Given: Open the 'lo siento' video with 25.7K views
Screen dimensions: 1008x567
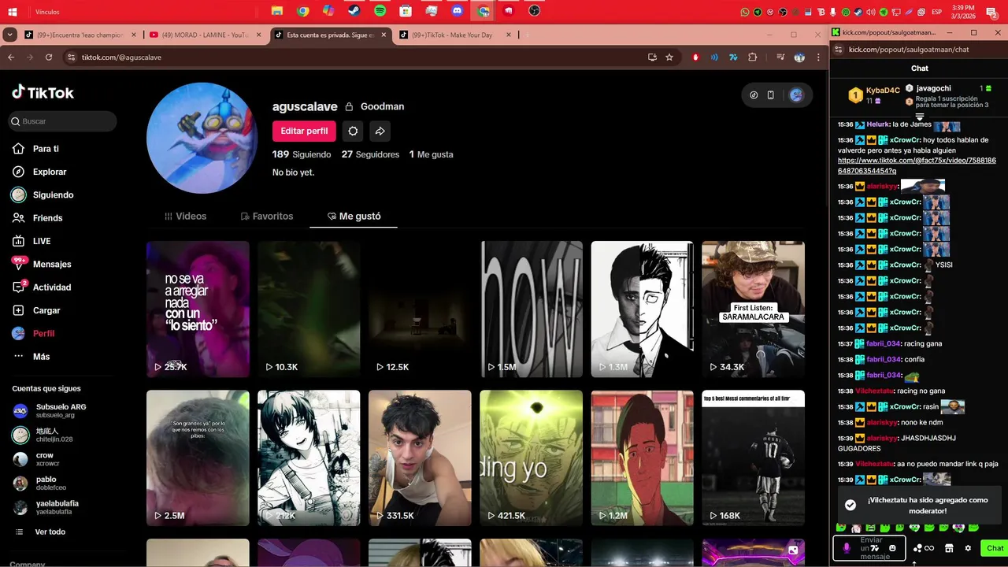Looking at the screenshot, I should pyautogui.click(x=198, y=309).
